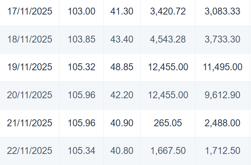Select the cell showing 265.05
The height and width of the screenshot is (165, 251).
pos(168,123)
